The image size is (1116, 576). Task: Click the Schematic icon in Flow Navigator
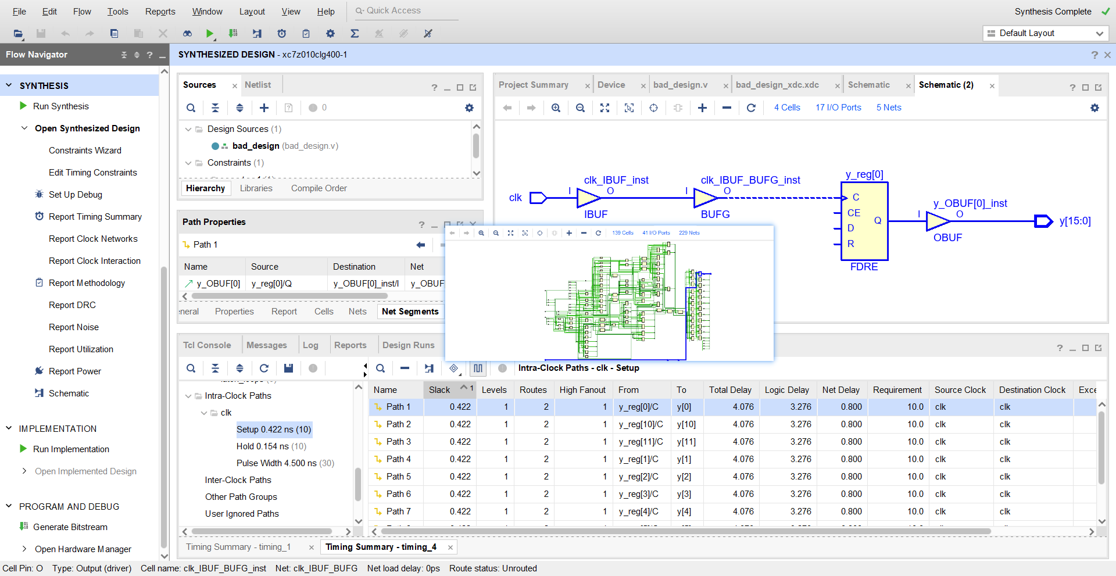coord(39,393)
